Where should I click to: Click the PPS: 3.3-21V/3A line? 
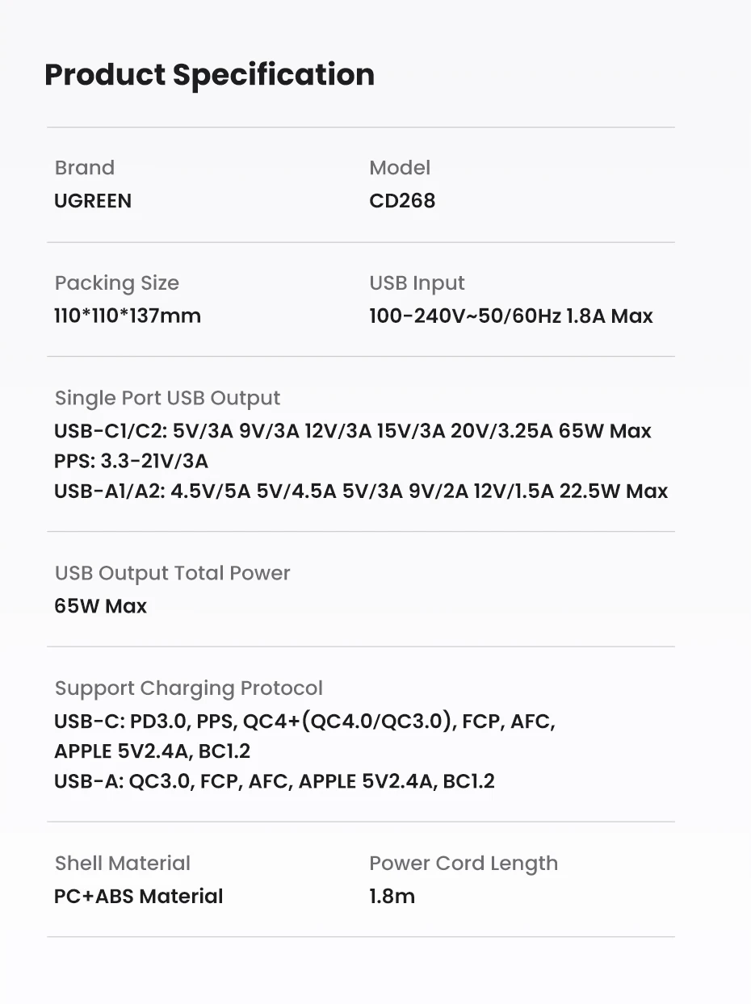tap(131, 461)
